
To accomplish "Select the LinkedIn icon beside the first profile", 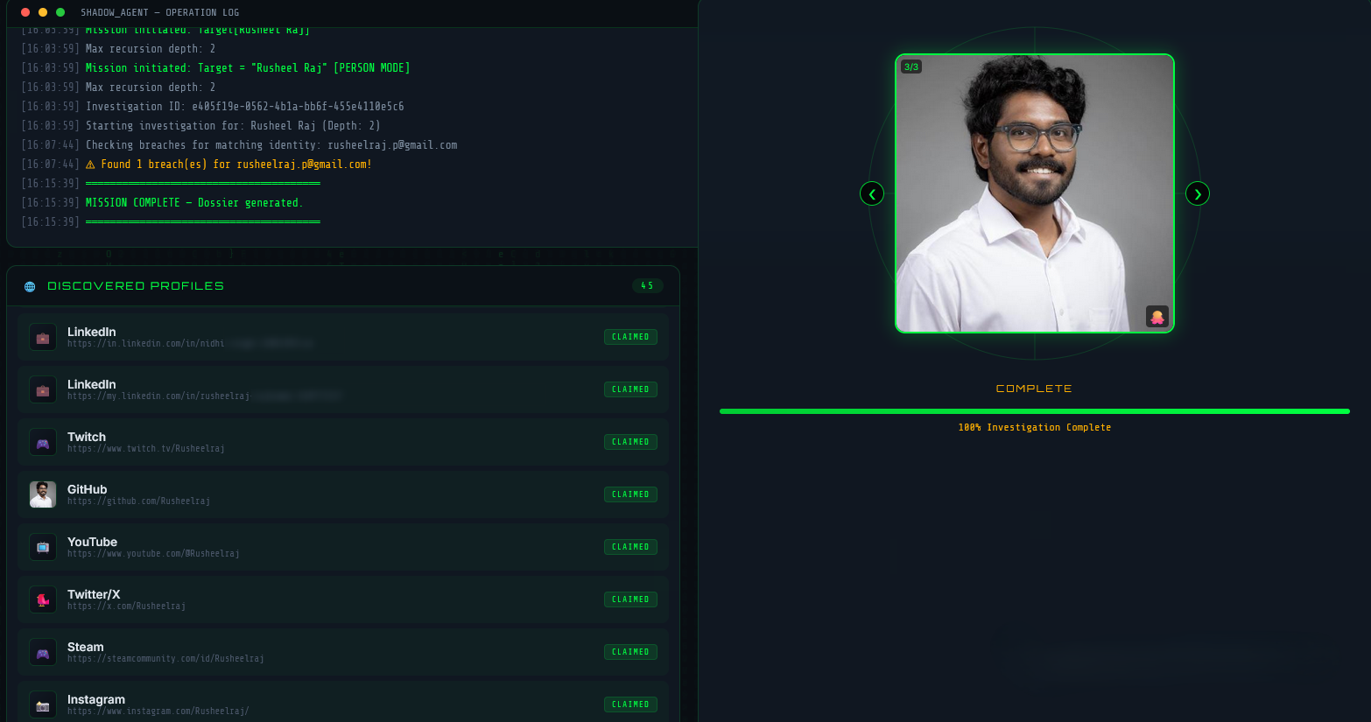I will 42,337.
